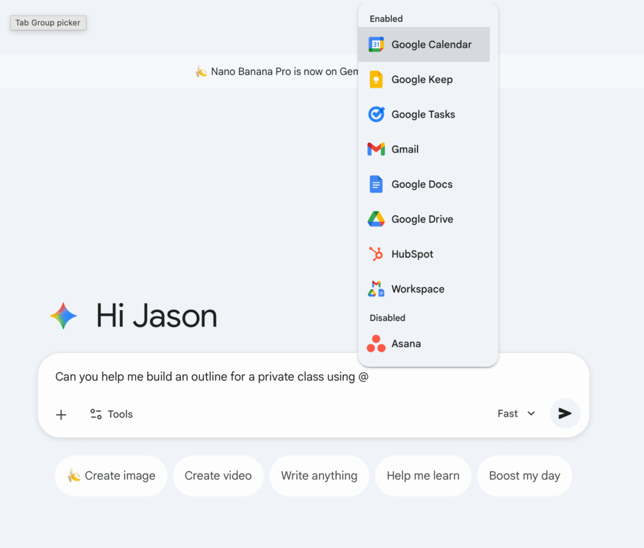Expand the model chevron next to Fast

coord(531,413)
